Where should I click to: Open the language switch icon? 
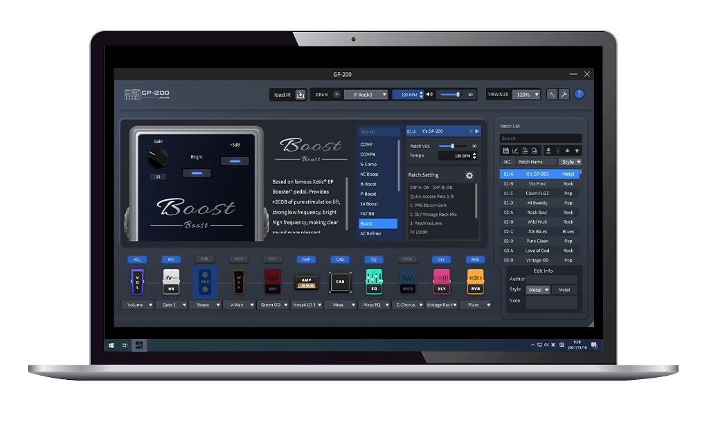pos(552,95)
